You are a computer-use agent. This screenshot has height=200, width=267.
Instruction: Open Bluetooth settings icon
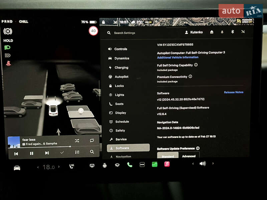tap(232, 32)
